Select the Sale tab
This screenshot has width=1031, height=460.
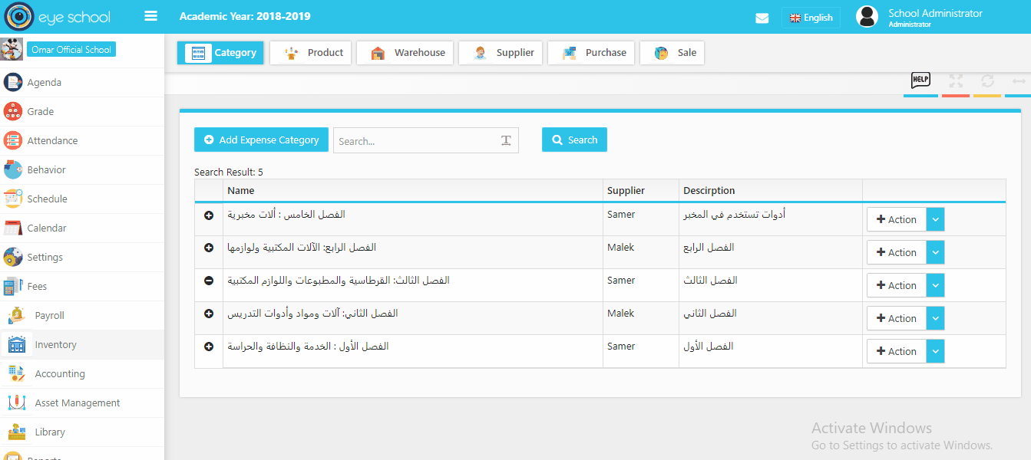click(x=672, y=53)
